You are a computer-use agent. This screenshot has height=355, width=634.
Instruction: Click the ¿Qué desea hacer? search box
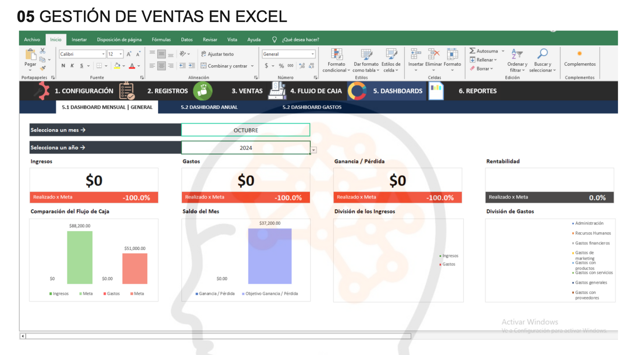[301, 39]
